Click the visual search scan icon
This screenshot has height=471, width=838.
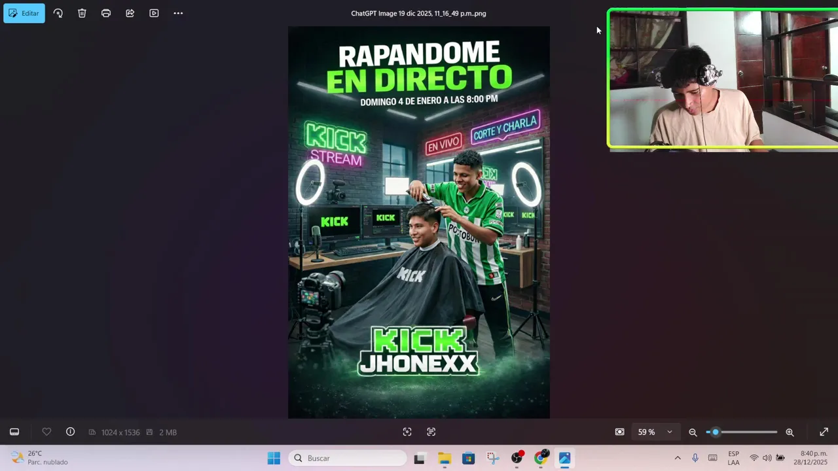pyautogui.click(x=407, y=432)
